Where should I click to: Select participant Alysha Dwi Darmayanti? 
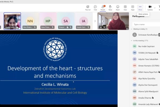click(146, 85)
